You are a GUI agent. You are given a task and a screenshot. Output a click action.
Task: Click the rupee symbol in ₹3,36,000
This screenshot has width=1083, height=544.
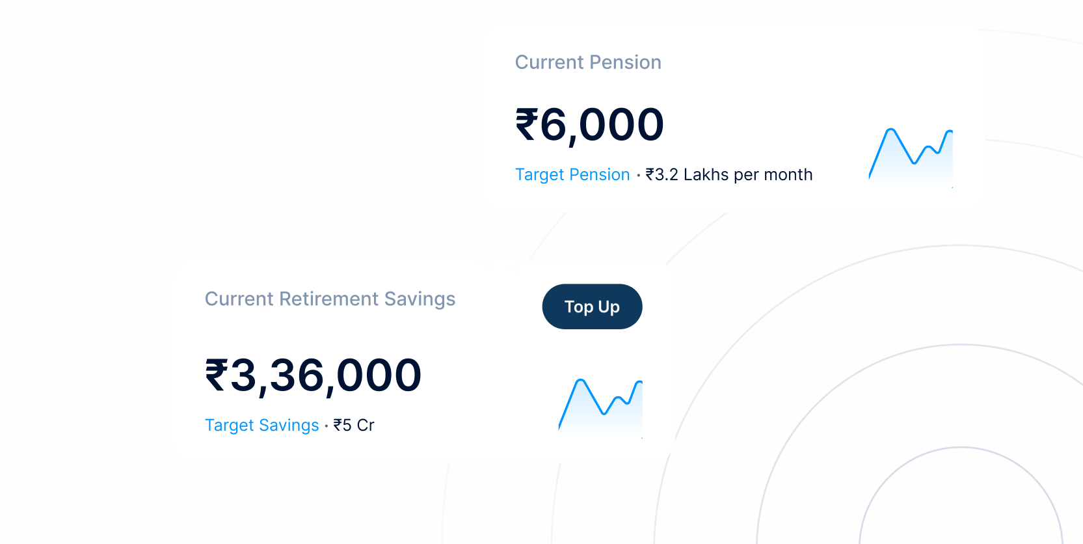pos(217,375)
